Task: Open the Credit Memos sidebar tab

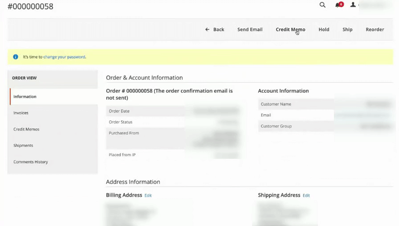Action: [x=26, y=129]
